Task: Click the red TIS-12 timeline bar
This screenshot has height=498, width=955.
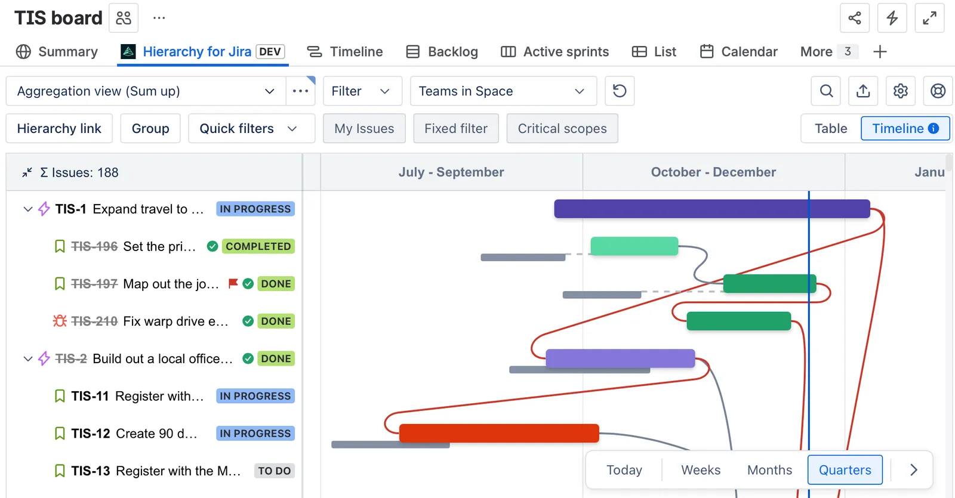Action: tap(499, 433)
